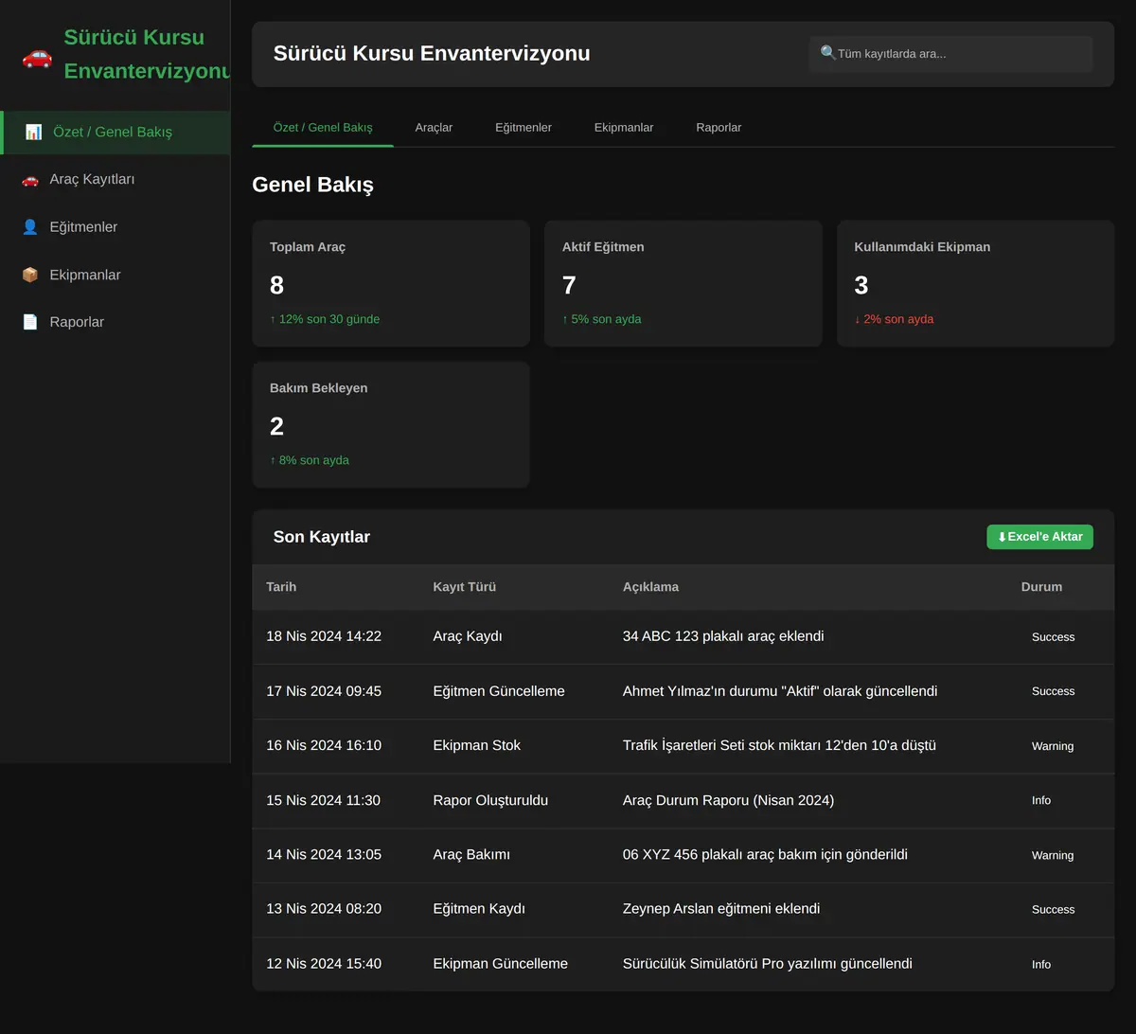Click Info status in Rapor Oluşturuldu row
This screenshot has width=1136, height=1034.
pos(1041,801)
